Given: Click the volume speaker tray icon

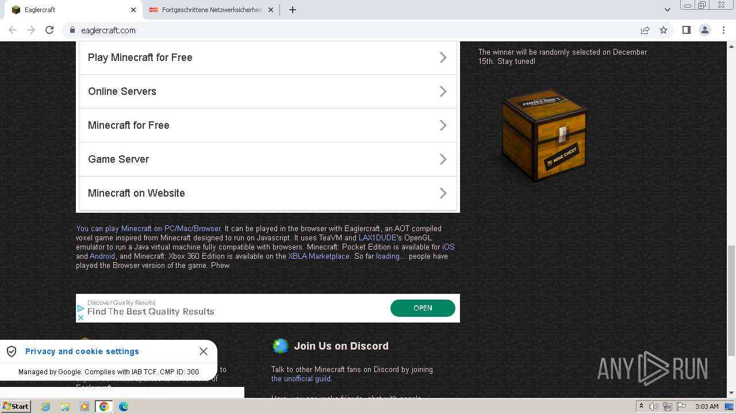Looking at the screenshot, I should (x=654, y=407).
